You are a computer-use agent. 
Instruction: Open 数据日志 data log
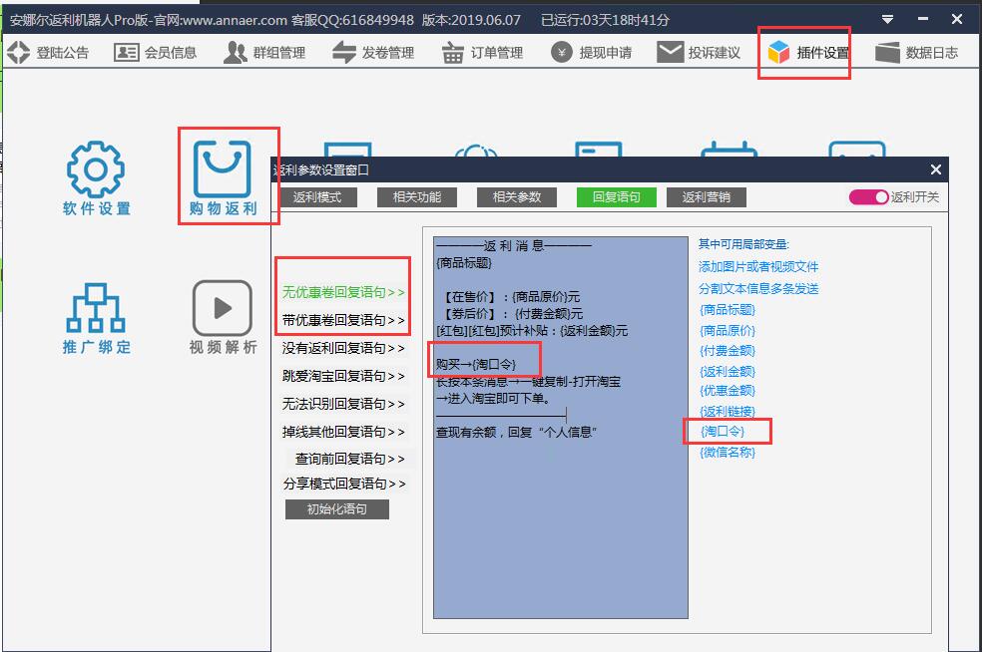[x=917, y=53]
